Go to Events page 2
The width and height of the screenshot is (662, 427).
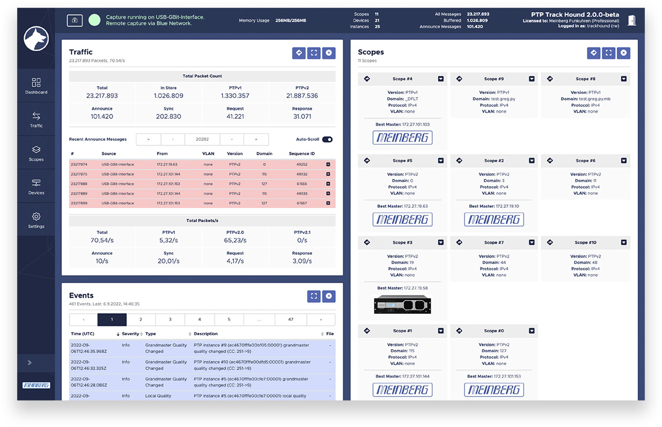[x=141, y=320]
